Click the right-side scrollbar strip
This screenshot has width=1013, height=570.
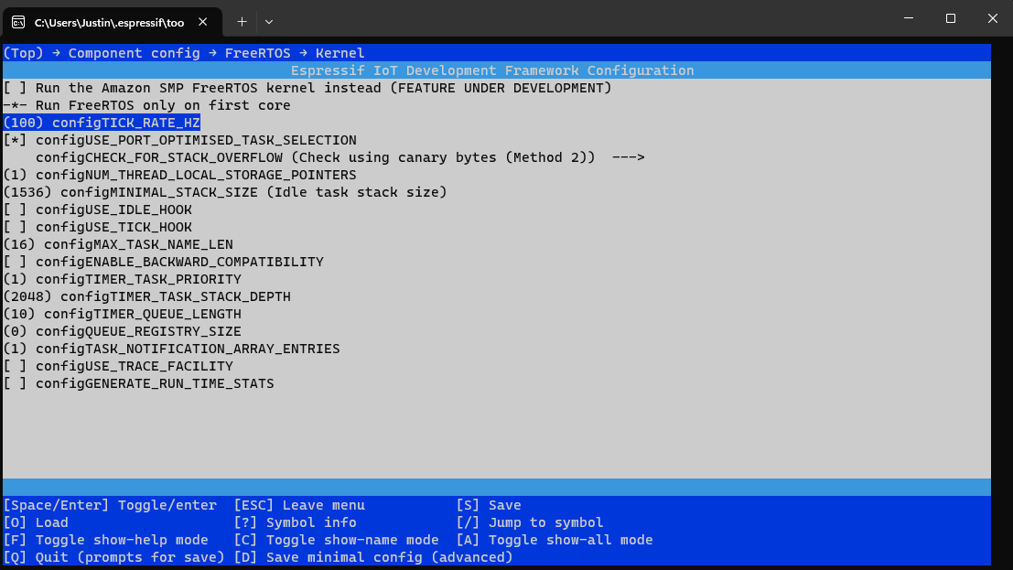point(1002,274)
